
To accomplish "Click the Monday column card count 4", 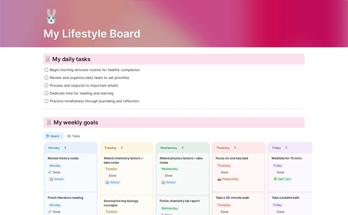I will (65, 148).
